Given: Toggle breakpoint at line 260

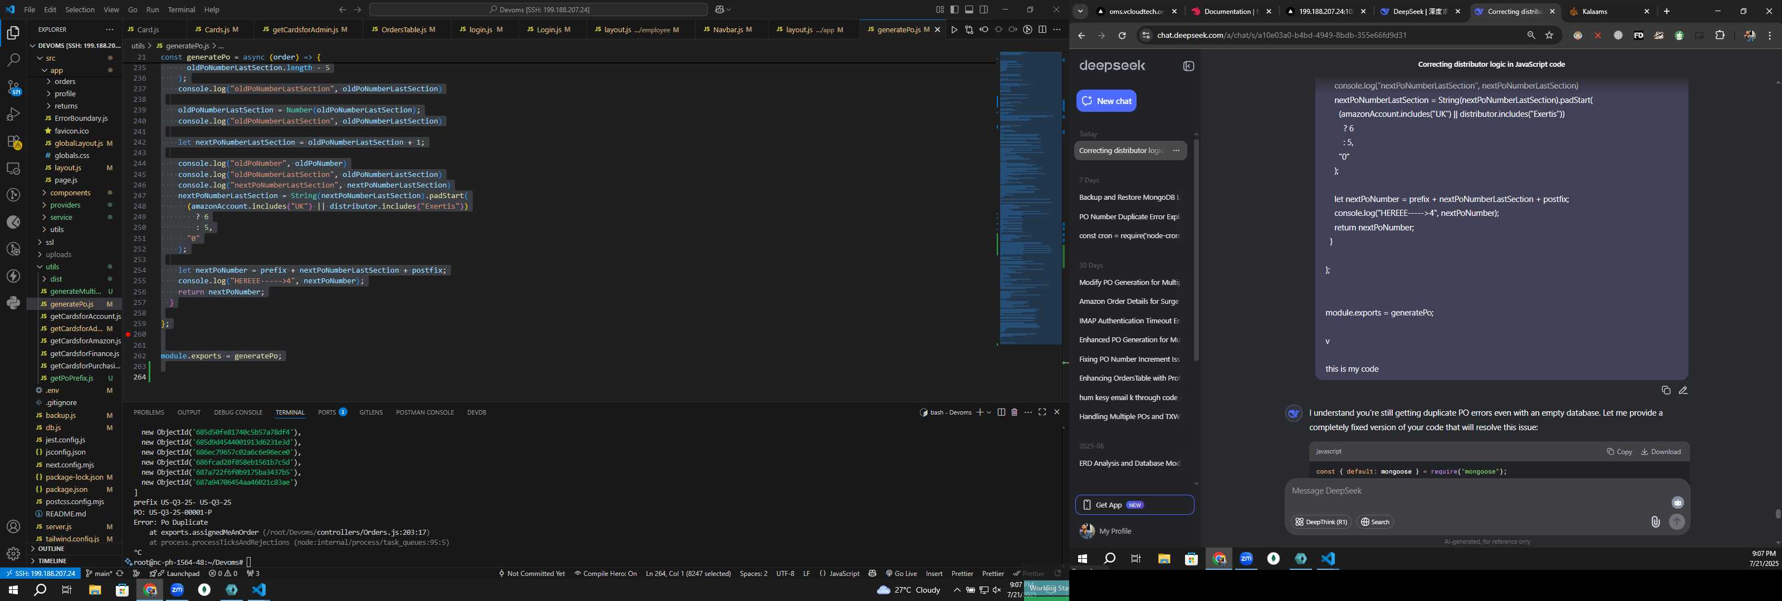Looking at the screenshot, I should pyautogui.click(x=128, y=334).
